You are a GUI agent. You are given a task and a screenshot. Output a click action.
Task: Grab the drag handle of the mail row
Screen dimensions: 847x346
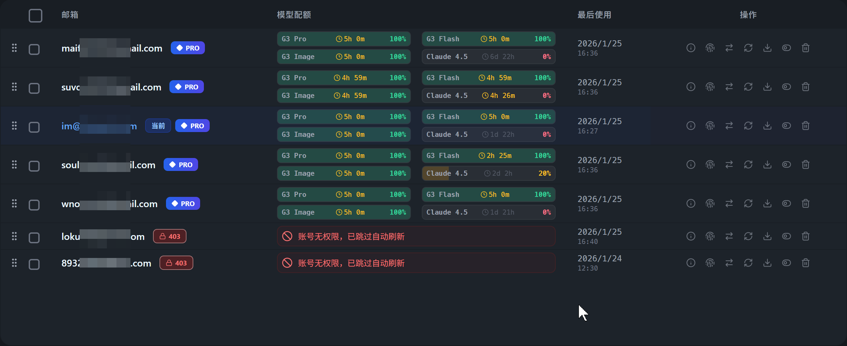tap(14, 48)
